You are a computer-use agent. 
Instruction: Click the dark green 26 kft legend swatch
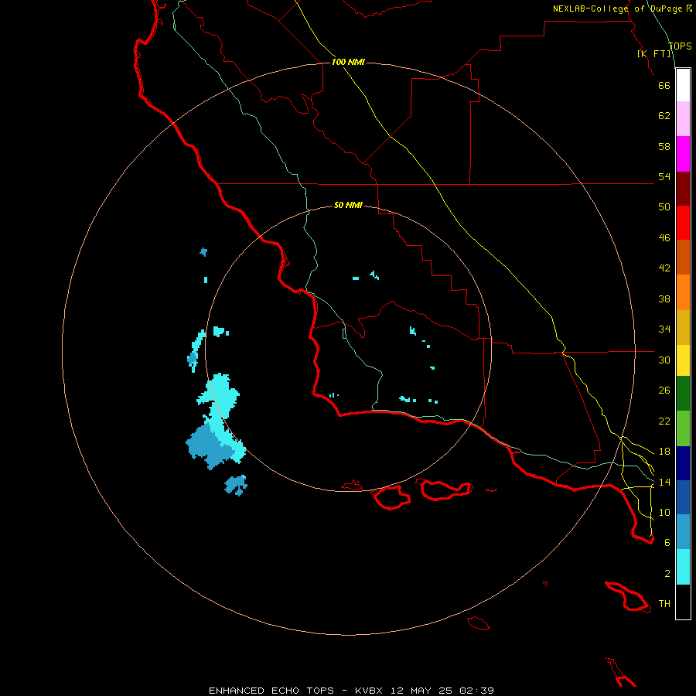(x=683, y=394)
